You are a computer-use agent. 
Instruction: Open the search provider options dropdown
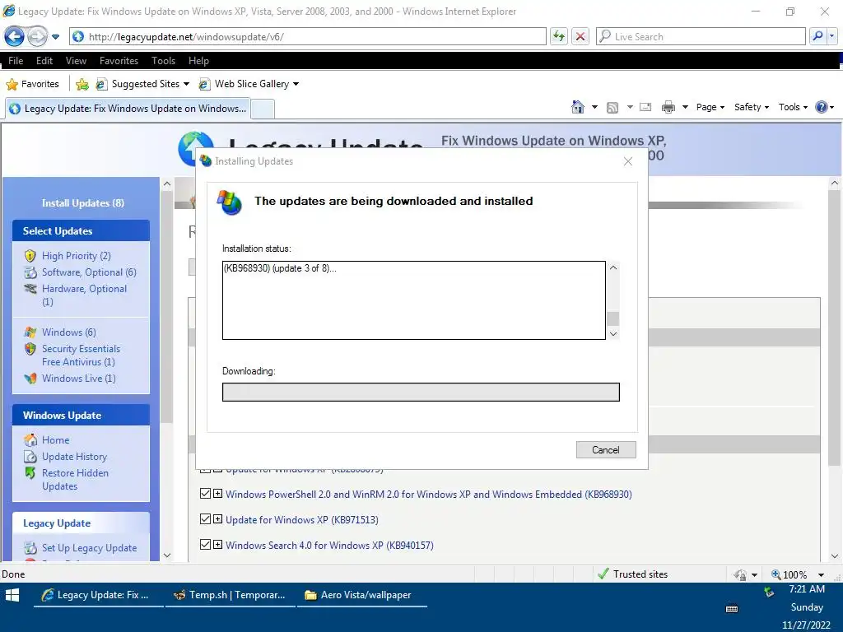(832, 36)
